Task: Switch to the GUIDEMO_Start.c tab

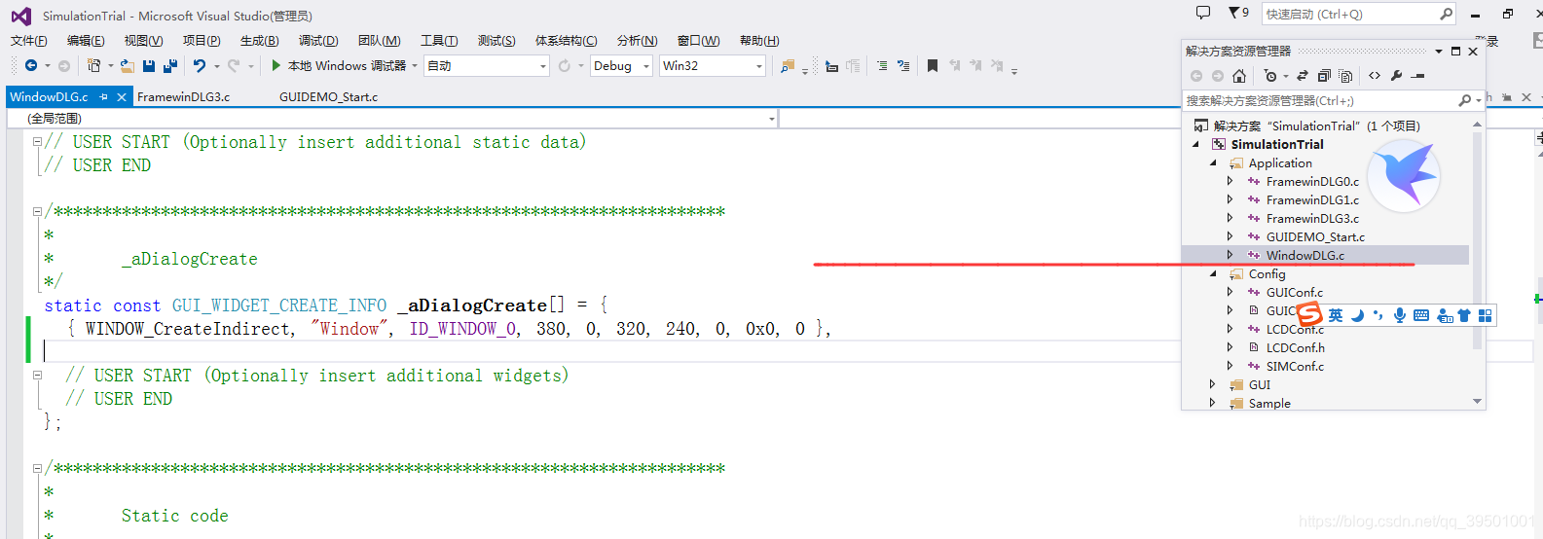Action: pos(328,96)
